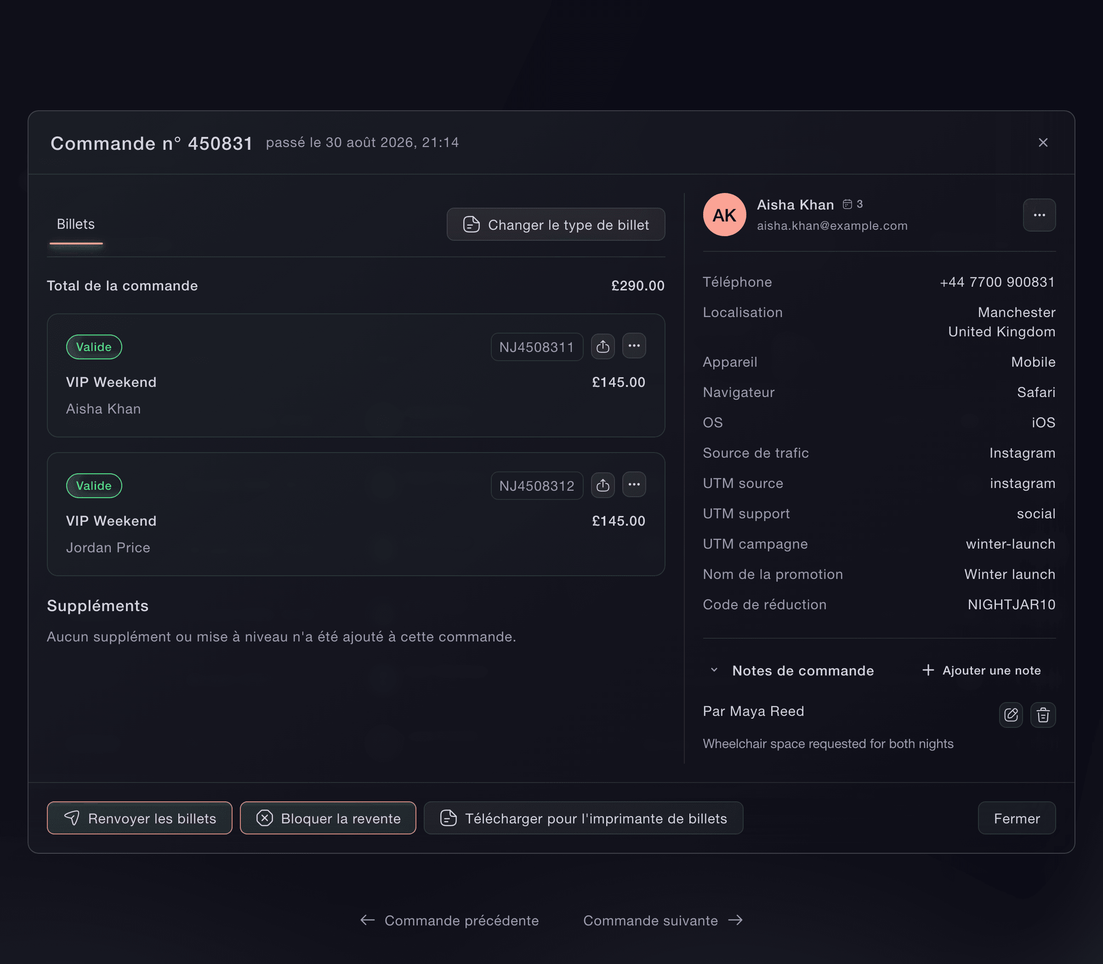The height and width of the screenshot is (964, 1103).
Task: Download for ticket printer button
Action: pyautogui.click(x=583, y=818)
